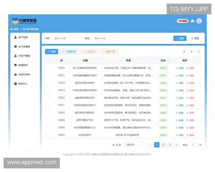
Task: Check the checkbox for row 10010
Action: pos(49,113)
